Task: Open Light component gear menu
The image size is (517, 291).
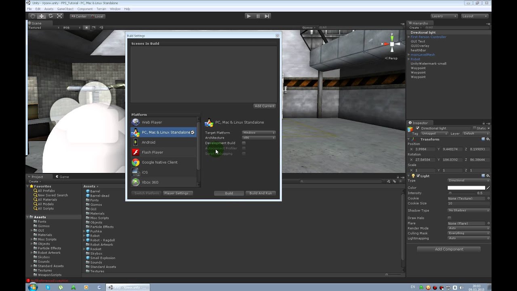Action: click(488, 176)
